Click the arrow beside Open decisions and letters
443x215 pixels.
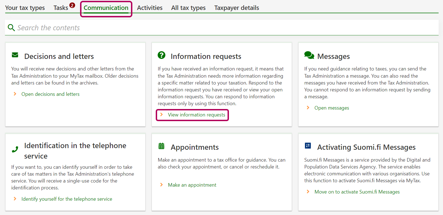click(x=15, y=94)
